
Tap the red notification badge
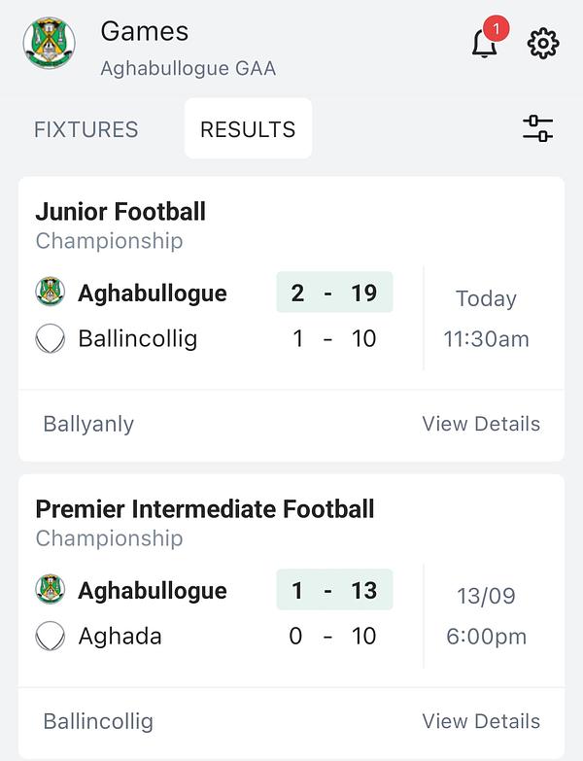(x=496, y=28)
